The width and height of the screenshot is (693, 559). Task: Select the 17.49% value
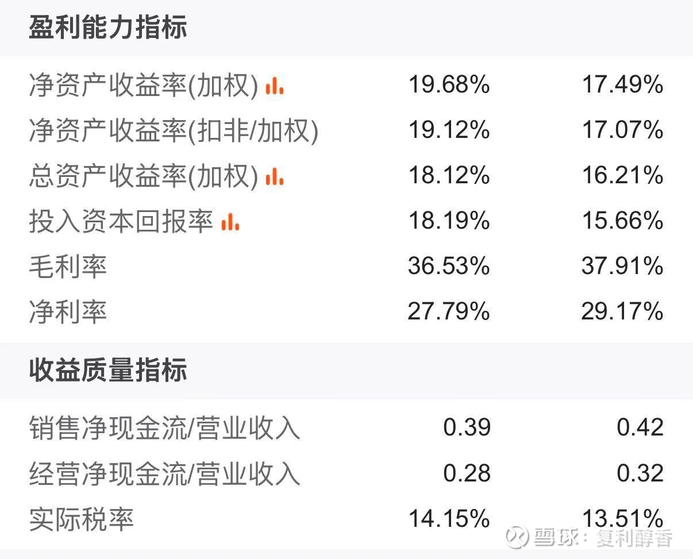[x=622, y=86]
